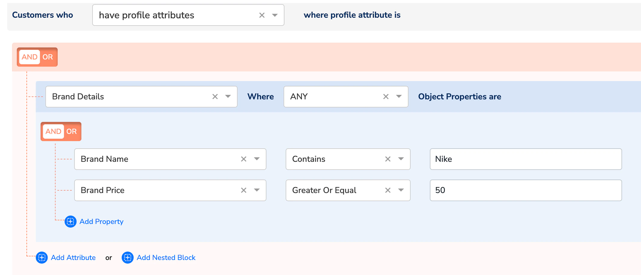Click the Add Nested Block plus icon
Screen dimensions: 641x275
click(128, 258)
